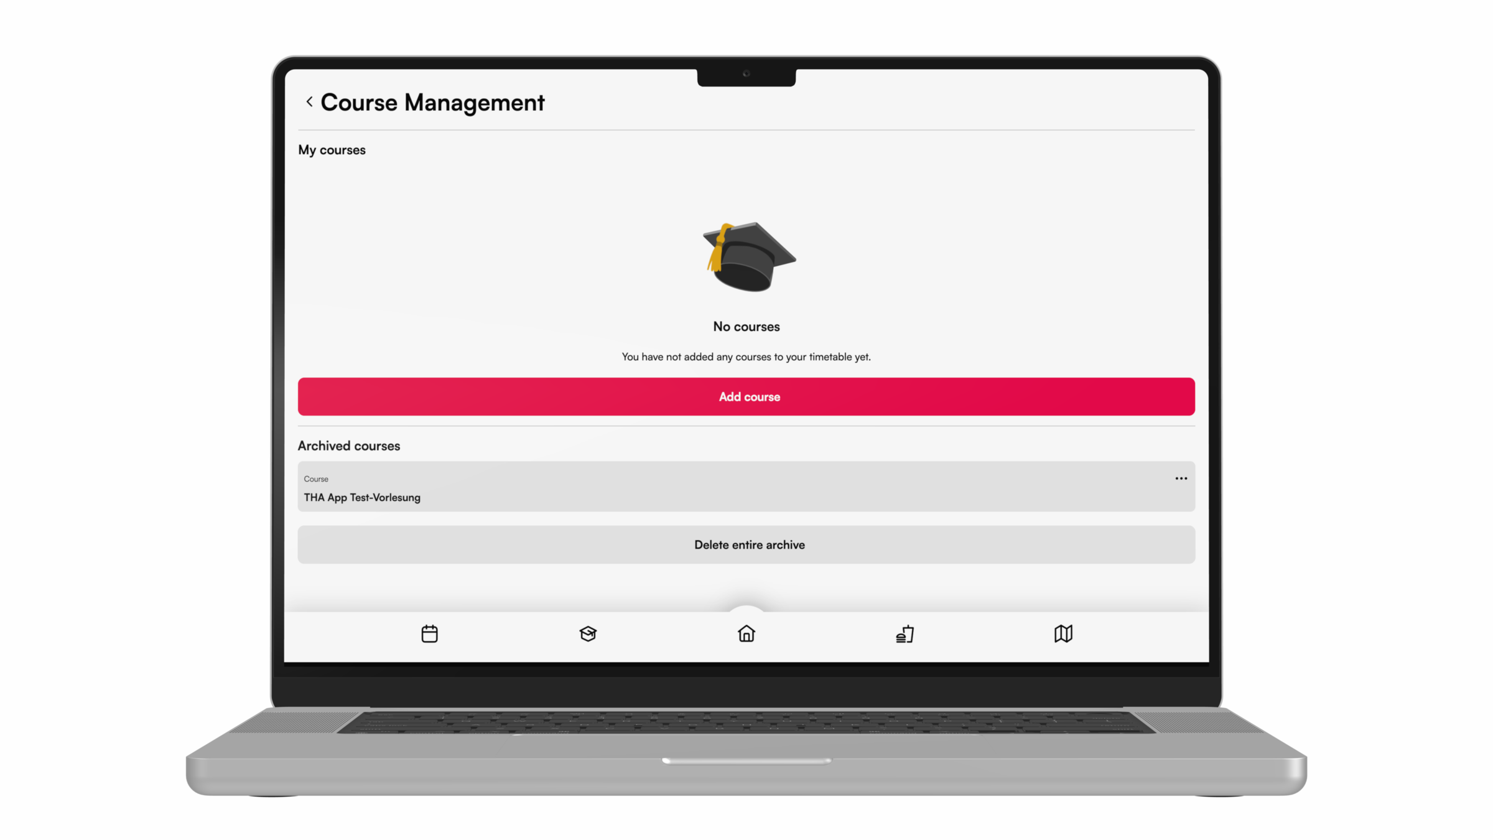1493x840 pixels.
Task: Click the divider line under page title
Action: 746,130
